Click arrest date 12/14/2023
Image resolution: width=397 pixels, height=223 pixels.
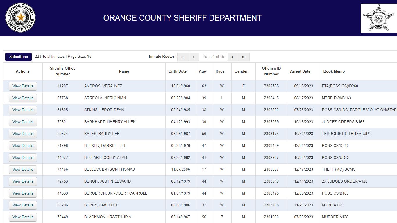pyautogui.click(x=304, y=181)
